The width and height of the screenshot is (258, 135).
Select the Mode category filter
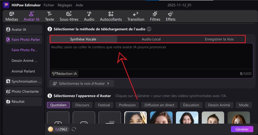click(244, 105)
